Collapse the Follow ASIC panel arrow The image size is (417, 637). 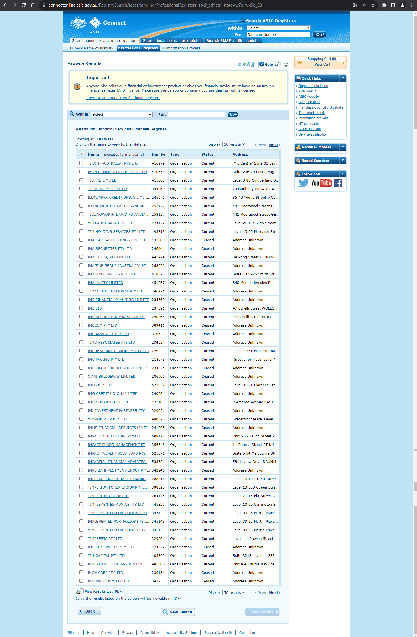coord(343,174)
